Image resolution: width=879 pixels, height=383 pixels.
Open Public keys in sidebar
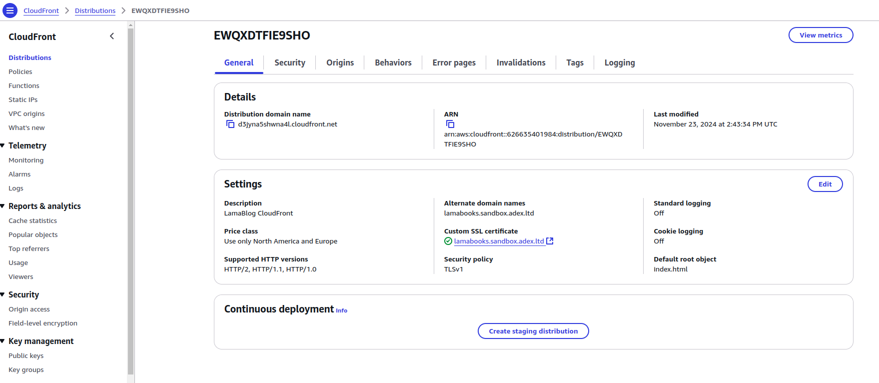tap(26, 355)
